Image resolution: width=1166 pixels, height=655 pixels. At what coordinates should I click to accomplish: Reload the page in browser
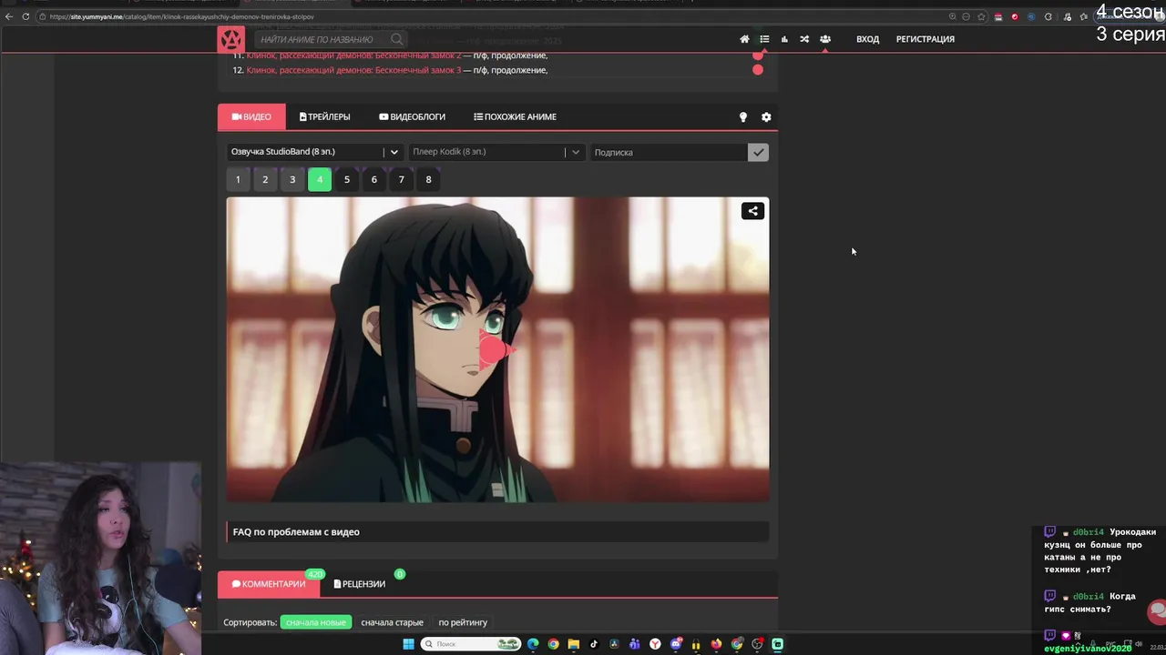(26, 16)
